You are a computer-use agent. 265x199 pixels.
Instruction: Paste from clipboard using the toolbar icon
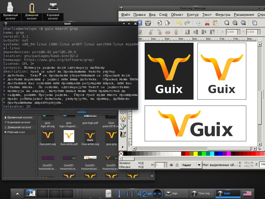coord(216,23)
